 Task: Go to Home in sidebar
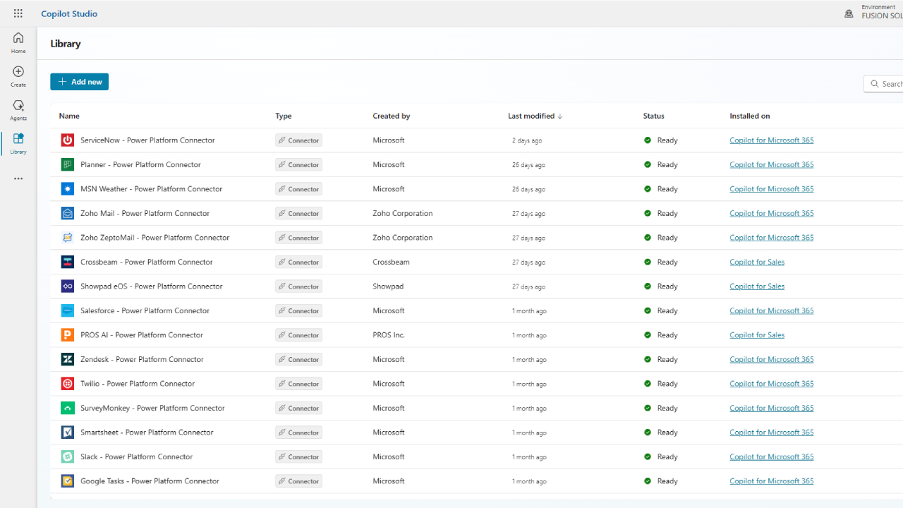pyautogui.click(x=18, y=42)
